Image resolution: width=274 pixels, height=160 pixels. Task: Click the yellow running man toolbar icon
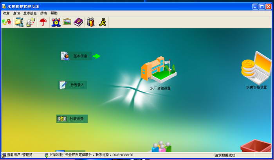coord(103,22)
